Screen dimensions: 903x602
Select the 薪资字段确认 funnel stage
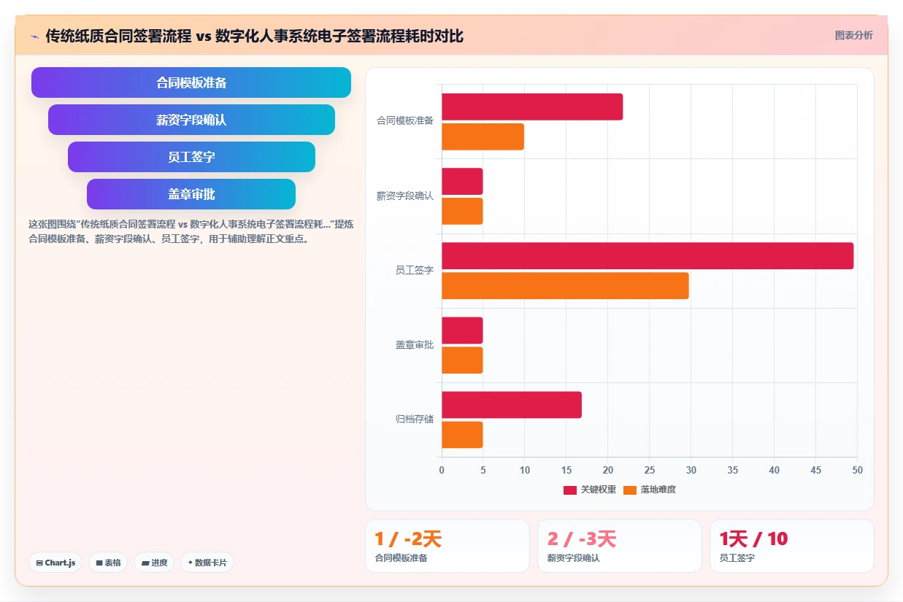[x=191, y=120]
